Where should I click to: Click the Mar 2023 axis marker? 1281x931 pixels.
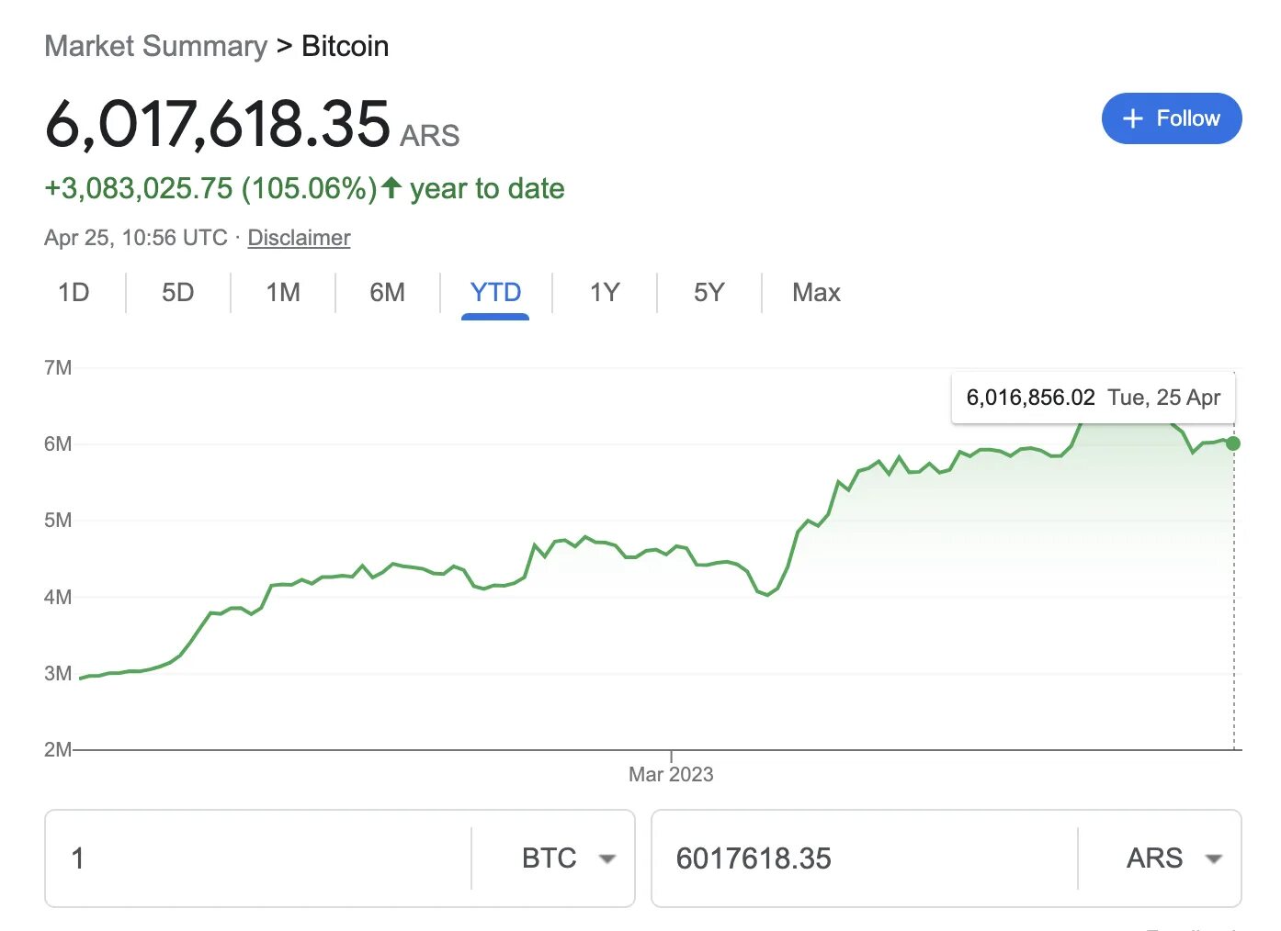671,774
